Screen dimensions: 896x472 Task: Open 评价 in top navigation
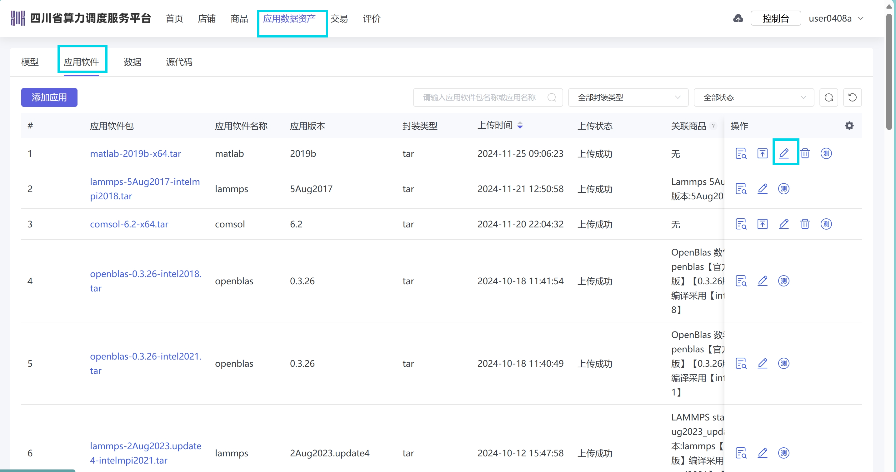coord(372,18)
